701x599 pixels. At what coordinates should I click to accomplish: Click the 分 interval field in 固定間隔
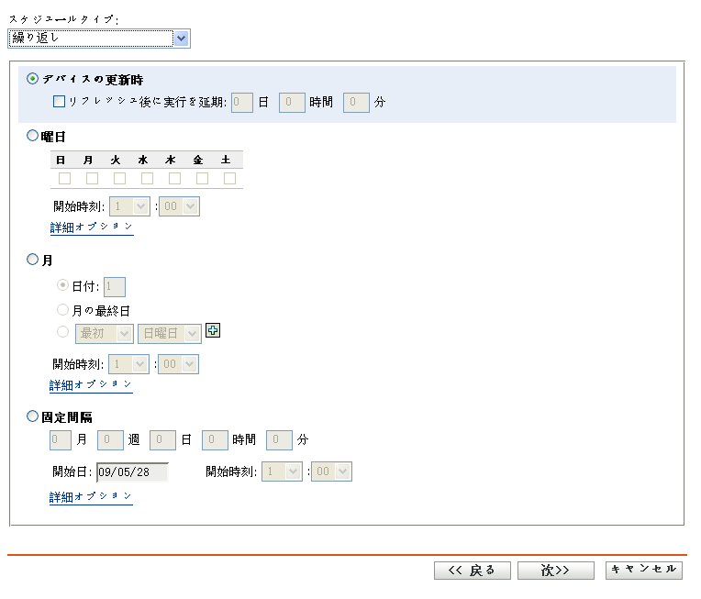tap(280, 440)
